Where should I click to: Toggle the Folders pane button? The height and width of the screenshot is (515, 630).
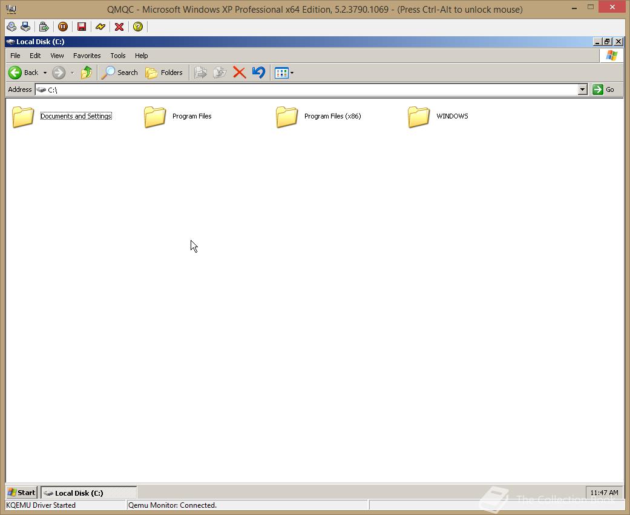tap(164, 73)
